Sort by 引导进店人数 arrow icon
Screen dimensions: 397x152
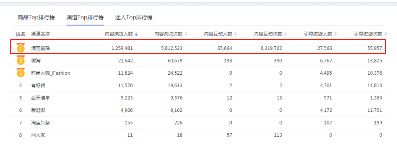coord(335,34)
